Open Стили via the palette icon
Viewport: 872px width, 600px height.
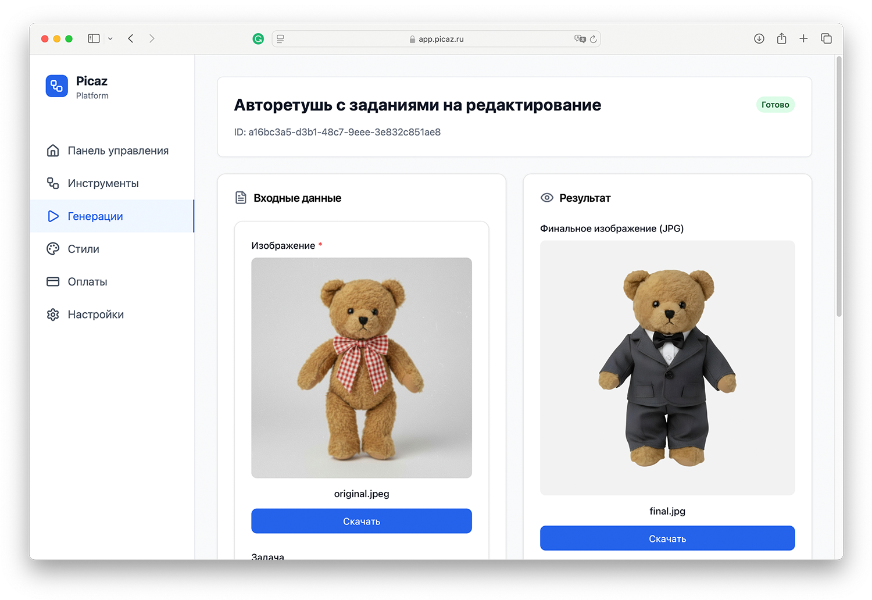tap(53, 248)
